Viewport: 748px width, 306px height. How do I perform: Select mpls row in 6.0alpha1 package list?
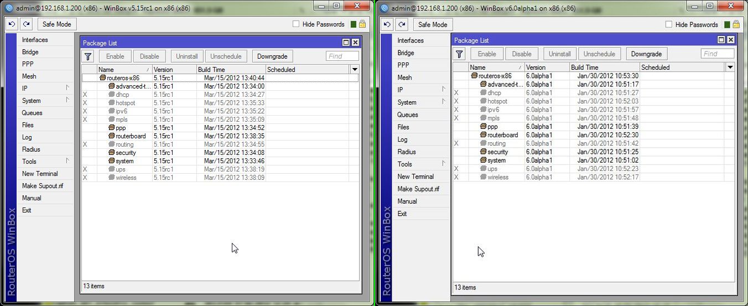coord(594,118)
